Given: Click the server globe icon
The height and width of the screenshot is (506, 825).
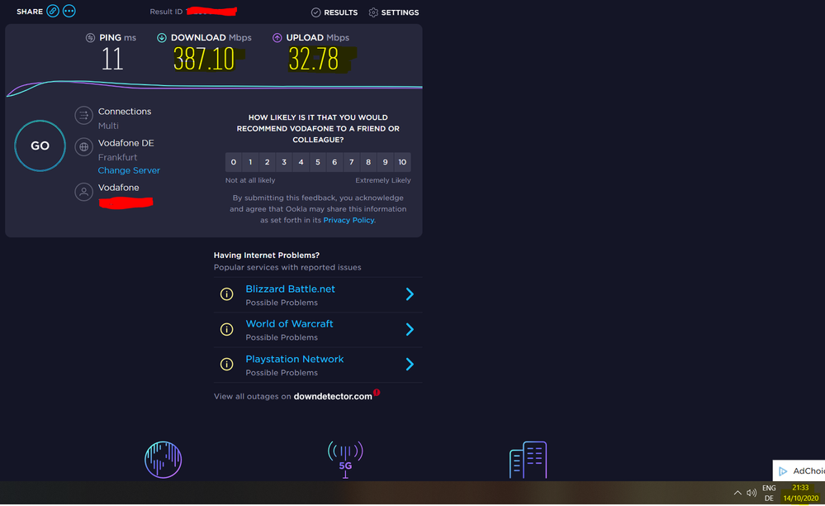Looking at the screenshot, I should pyautogui.click(x=83, y=147).
